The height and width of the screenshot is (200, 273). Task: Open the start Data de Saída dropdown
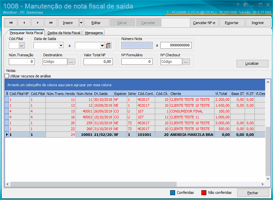click(x=61, y=46)
